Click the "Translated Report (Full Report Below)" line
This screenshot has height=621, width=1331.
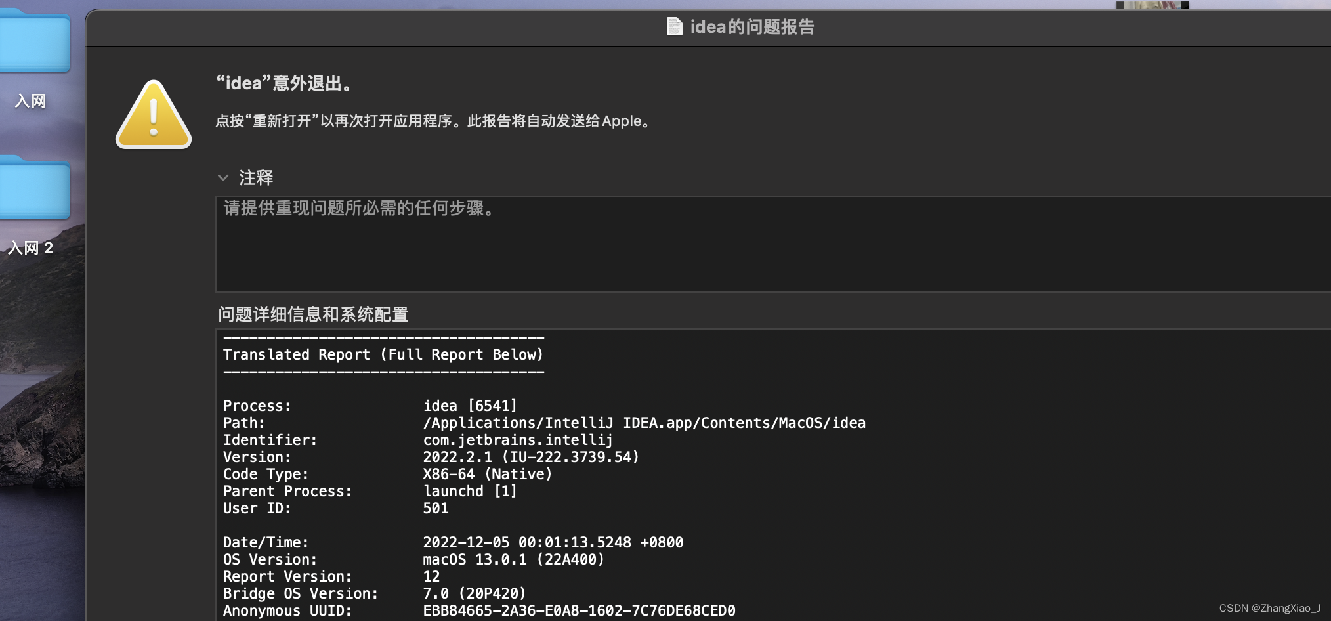coord(383,354)
